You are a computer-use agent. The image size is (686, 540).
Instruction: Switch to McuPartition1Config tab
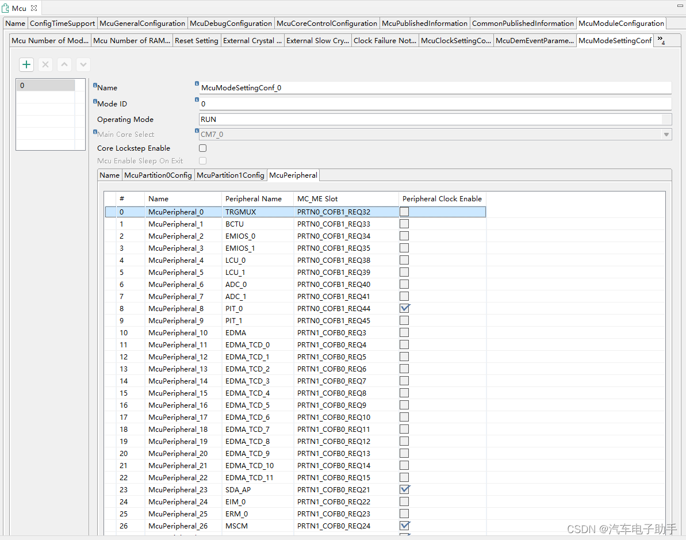231,175
